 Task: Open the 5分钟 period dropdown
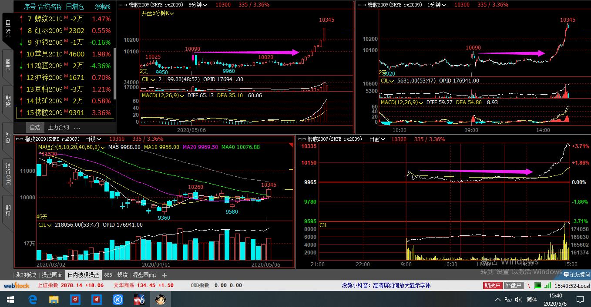point(198,5)
